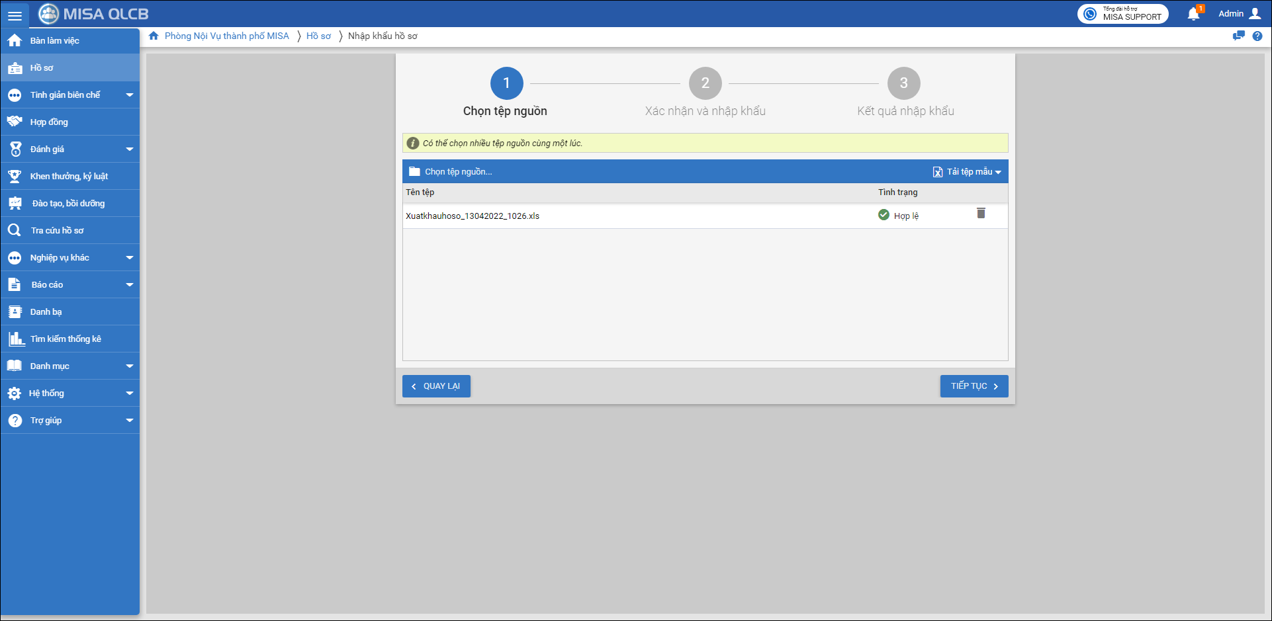
Task: Select step 2 Xác nhận và nhập khẩu
Action: 705,84
